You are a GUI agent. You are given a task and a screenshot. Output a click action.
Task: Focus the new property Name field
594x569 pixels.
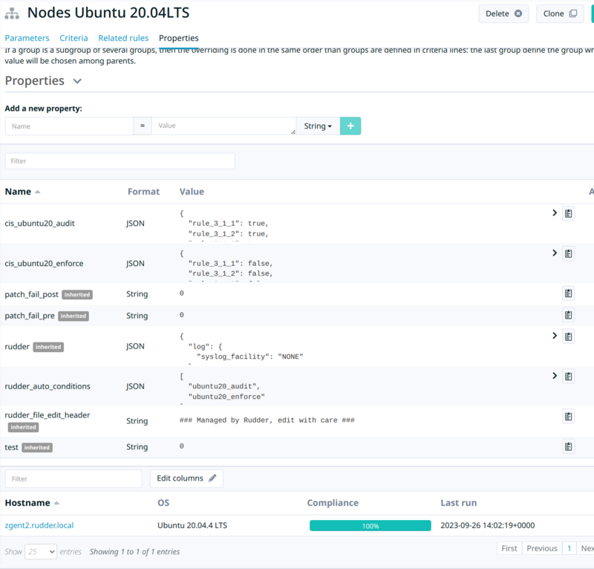coord(69,126)
